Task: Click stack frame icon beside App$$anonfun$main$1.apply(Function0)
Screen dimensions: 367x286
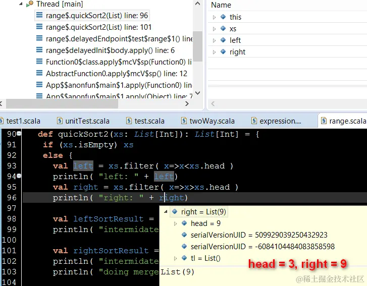Action: pyautogui.click(x=39, y=85)
